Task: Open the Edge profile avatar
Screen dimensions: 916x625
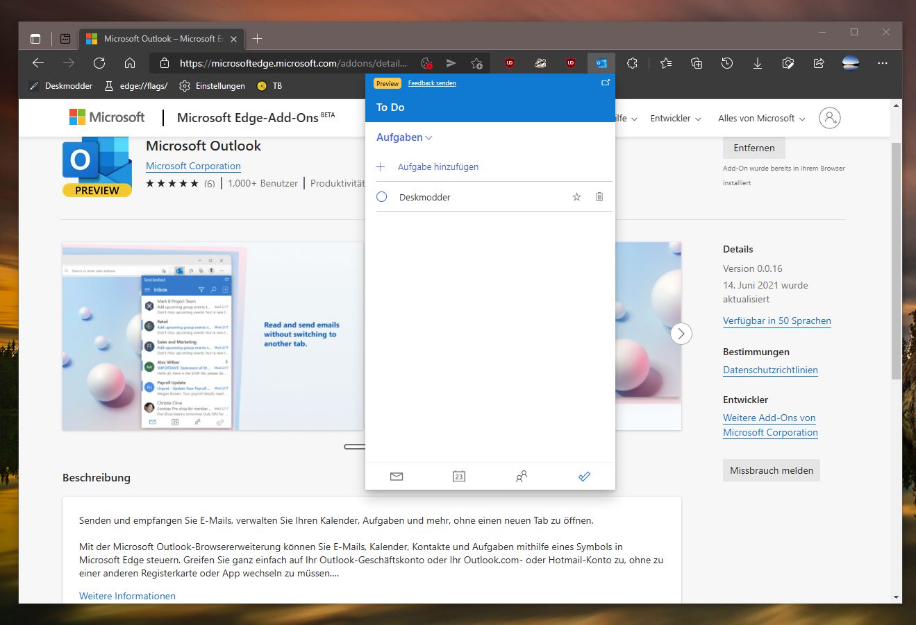Action: (x=851, y=63)
